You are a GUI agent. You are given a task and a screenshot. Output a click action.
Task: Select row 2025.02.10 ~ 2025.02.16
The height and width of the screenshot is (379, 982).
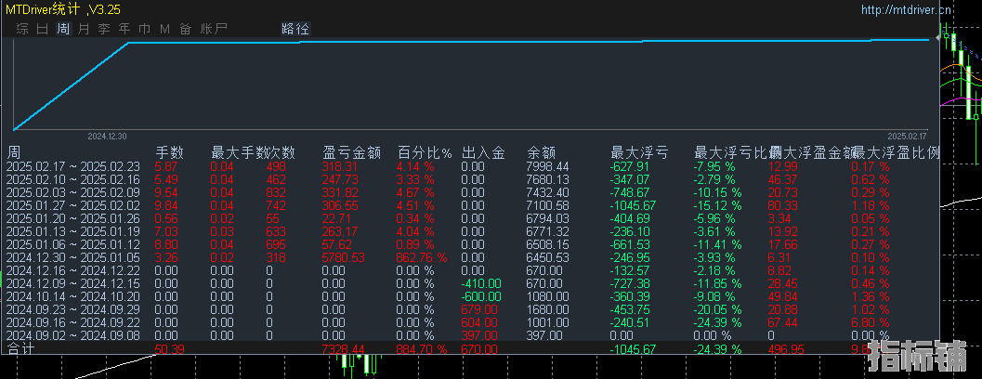(472, 180)
